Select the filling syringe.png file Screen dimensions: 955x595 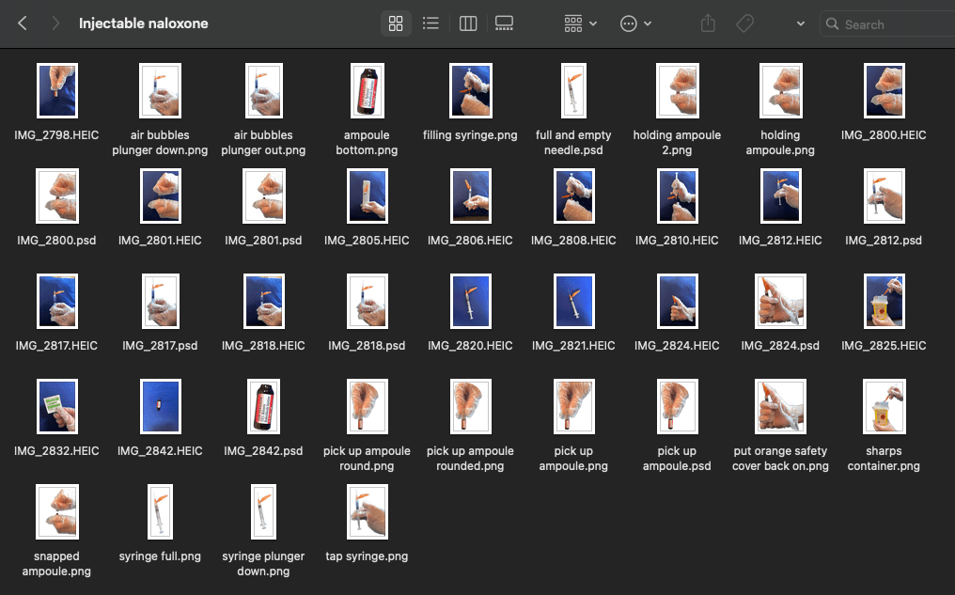coord(470,90)
